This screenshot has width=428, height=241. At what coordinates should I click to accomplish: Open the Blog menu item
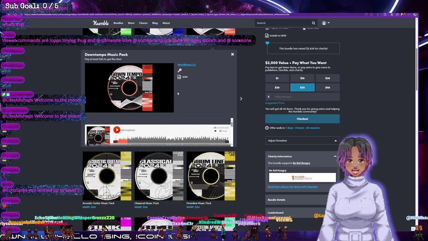click(x=155, y=23)
